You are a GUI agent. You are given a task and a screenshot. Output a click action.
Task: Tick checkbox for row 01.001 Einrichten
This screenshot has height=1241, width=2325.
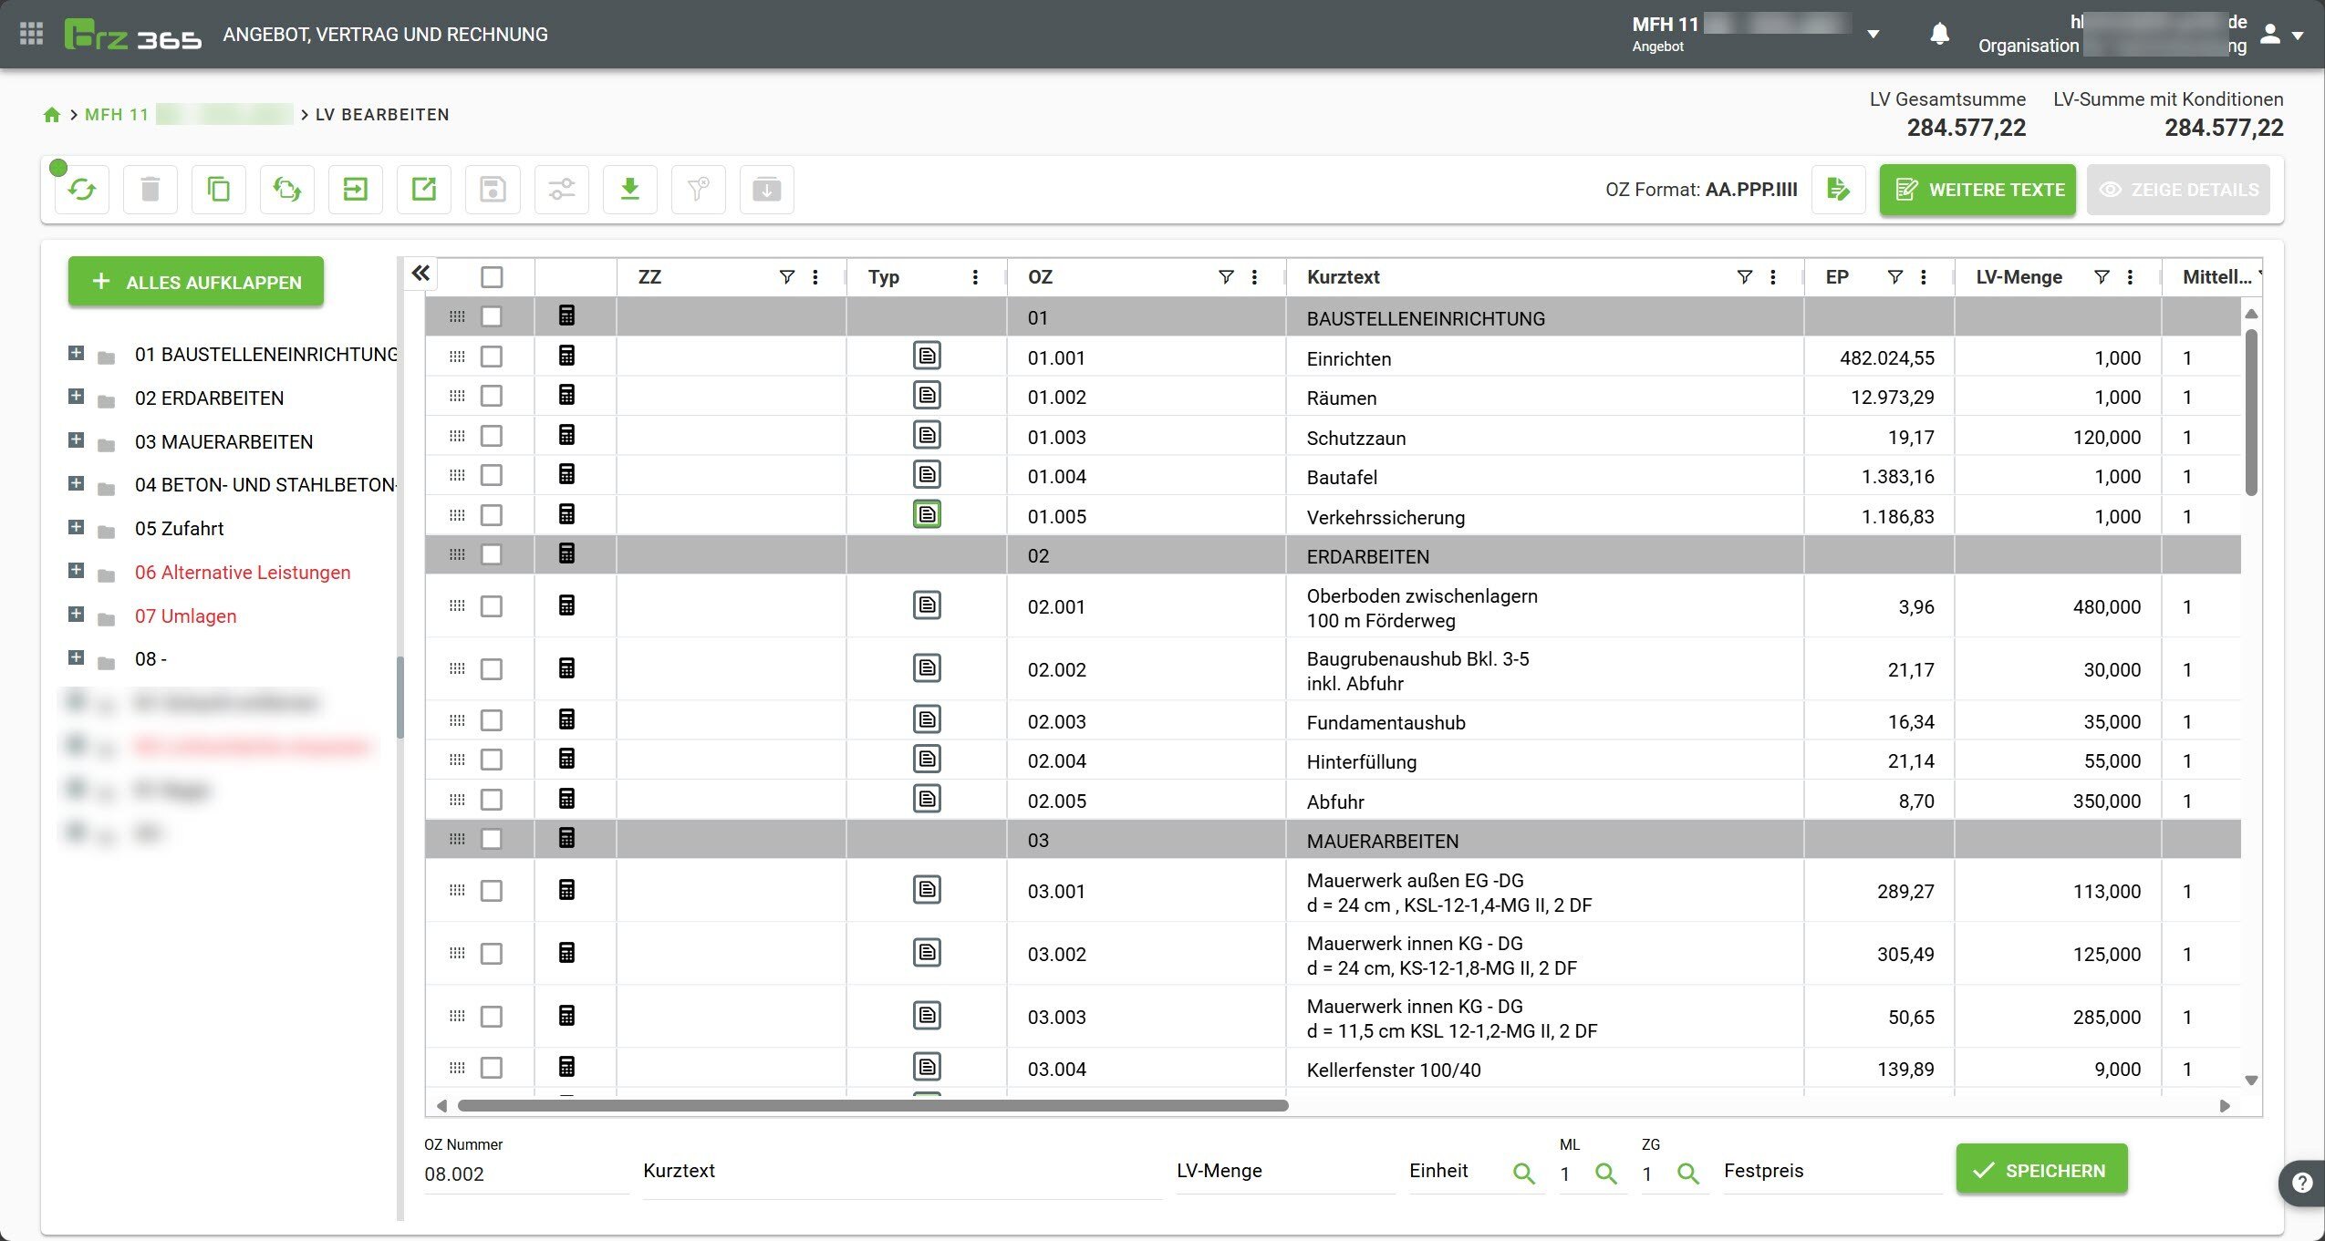pos(492,357)
